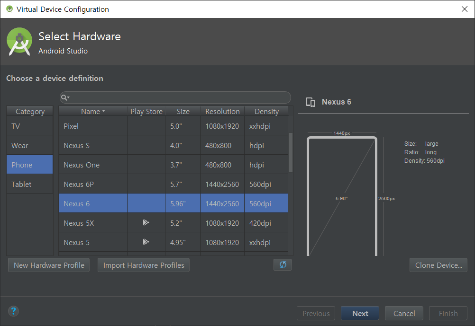
Task: Focus the device search input field
Action: click(x=175, y=97)
